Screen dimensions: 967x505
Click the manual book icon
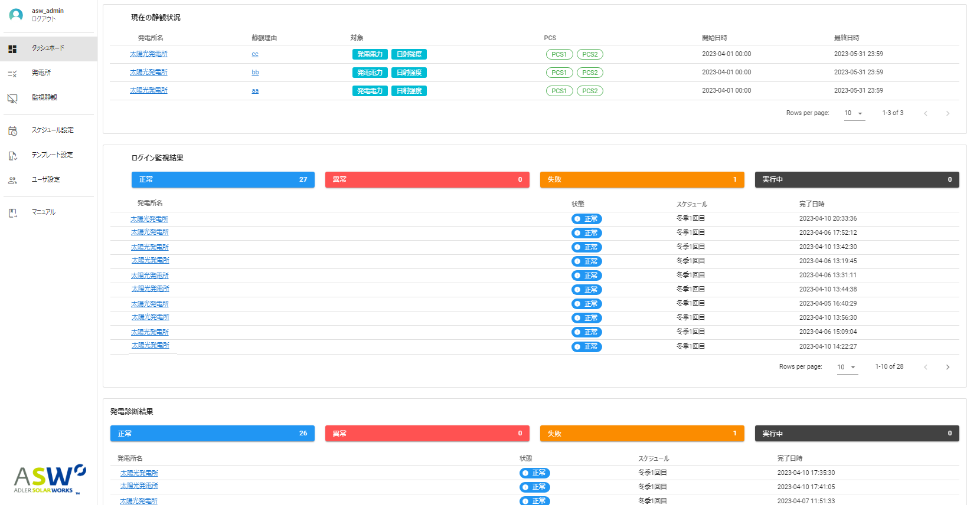pos(12,213)
